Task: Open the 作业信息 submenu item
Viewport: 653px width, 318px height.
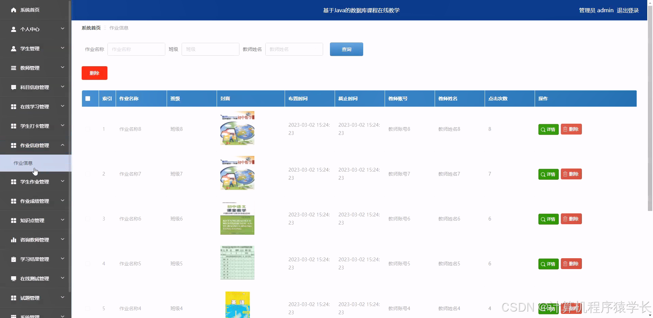Action: click(x=23, y=163)
